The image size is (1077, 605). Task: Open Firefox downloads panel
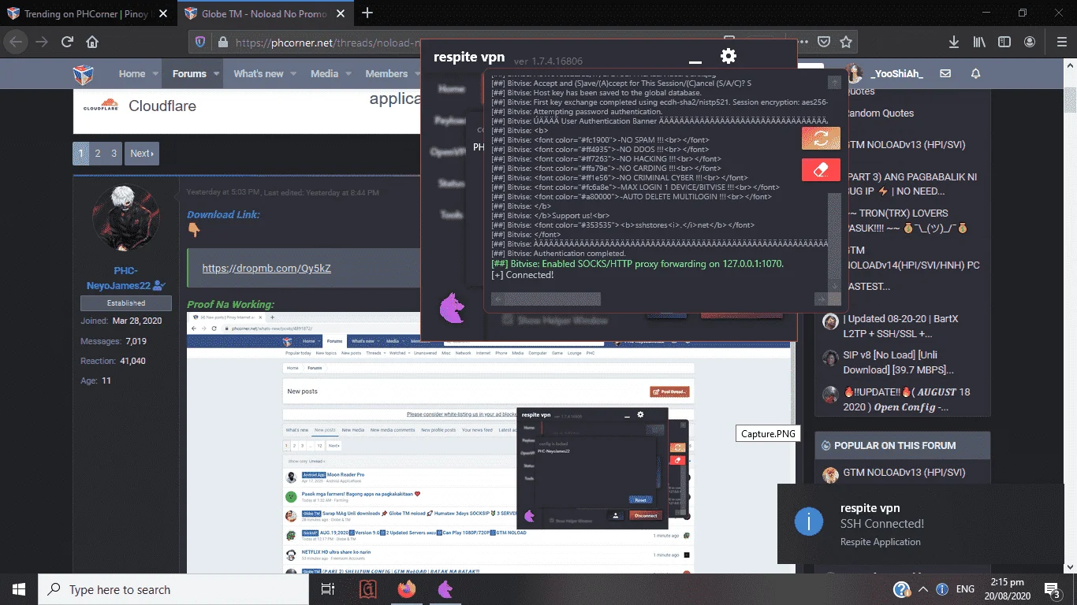[953, 42]
